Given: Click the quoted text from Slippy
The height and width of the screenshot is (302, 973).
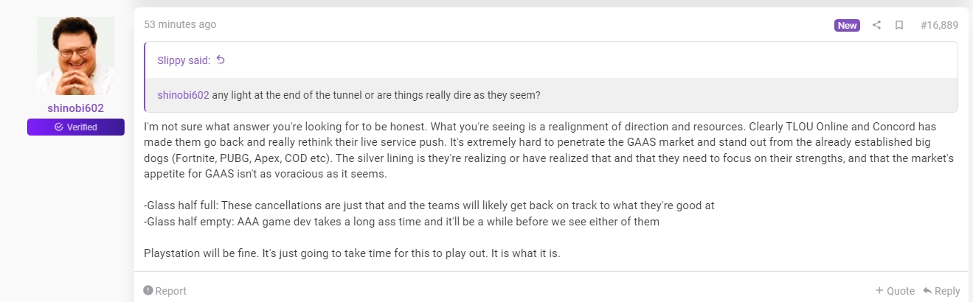Looking at the screenshot, I should tap(376, 95).
